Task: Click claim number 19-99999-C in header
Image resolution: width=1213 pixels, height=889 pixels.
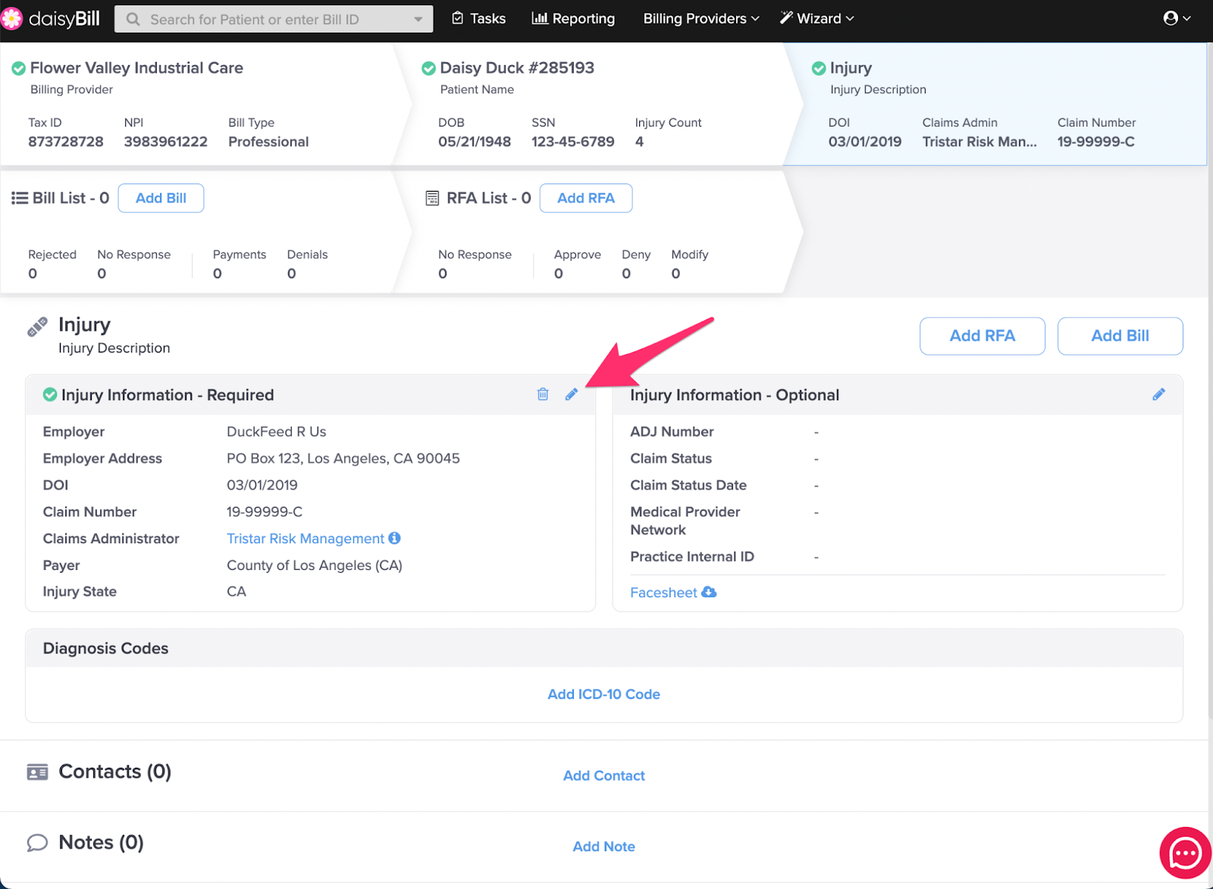Action: [1096, 142]
